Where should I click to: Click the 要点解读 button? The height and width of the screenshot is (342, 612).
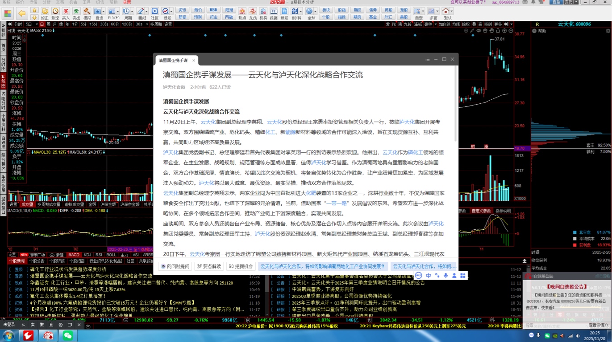coord(209,266)
